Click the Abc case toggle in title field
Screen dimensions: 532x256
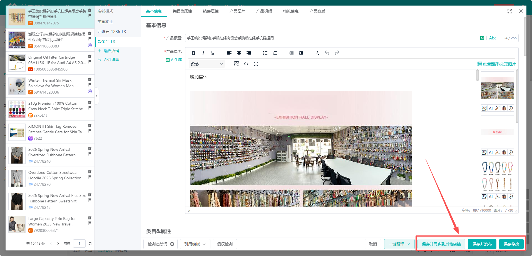click(493, 38)
